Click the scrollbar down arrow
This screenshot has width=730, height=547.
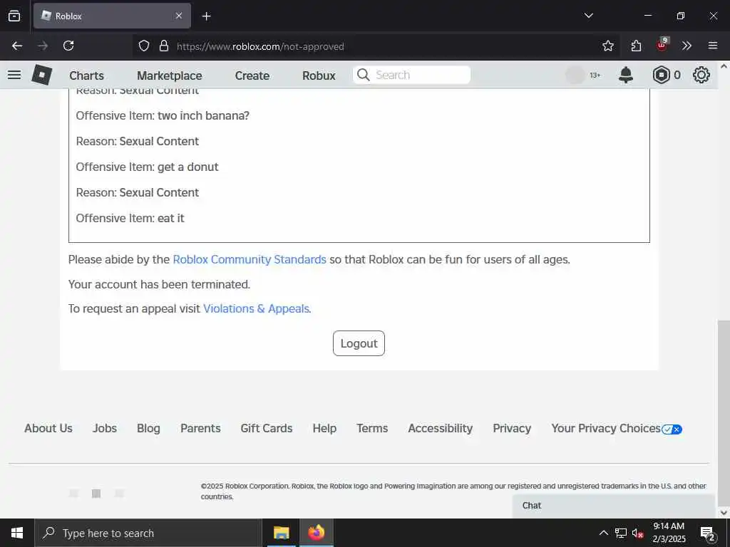(724, 513)
